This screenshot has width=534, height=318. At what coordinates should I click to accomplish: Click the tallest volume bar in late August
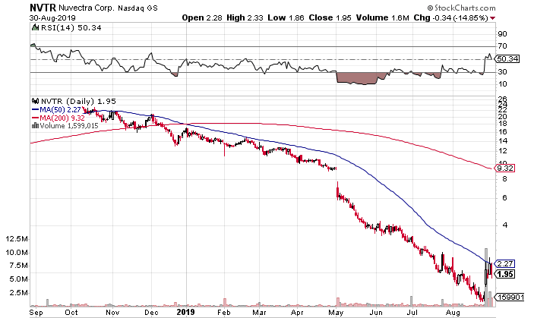pyautogui.click(x=486, y=273)
